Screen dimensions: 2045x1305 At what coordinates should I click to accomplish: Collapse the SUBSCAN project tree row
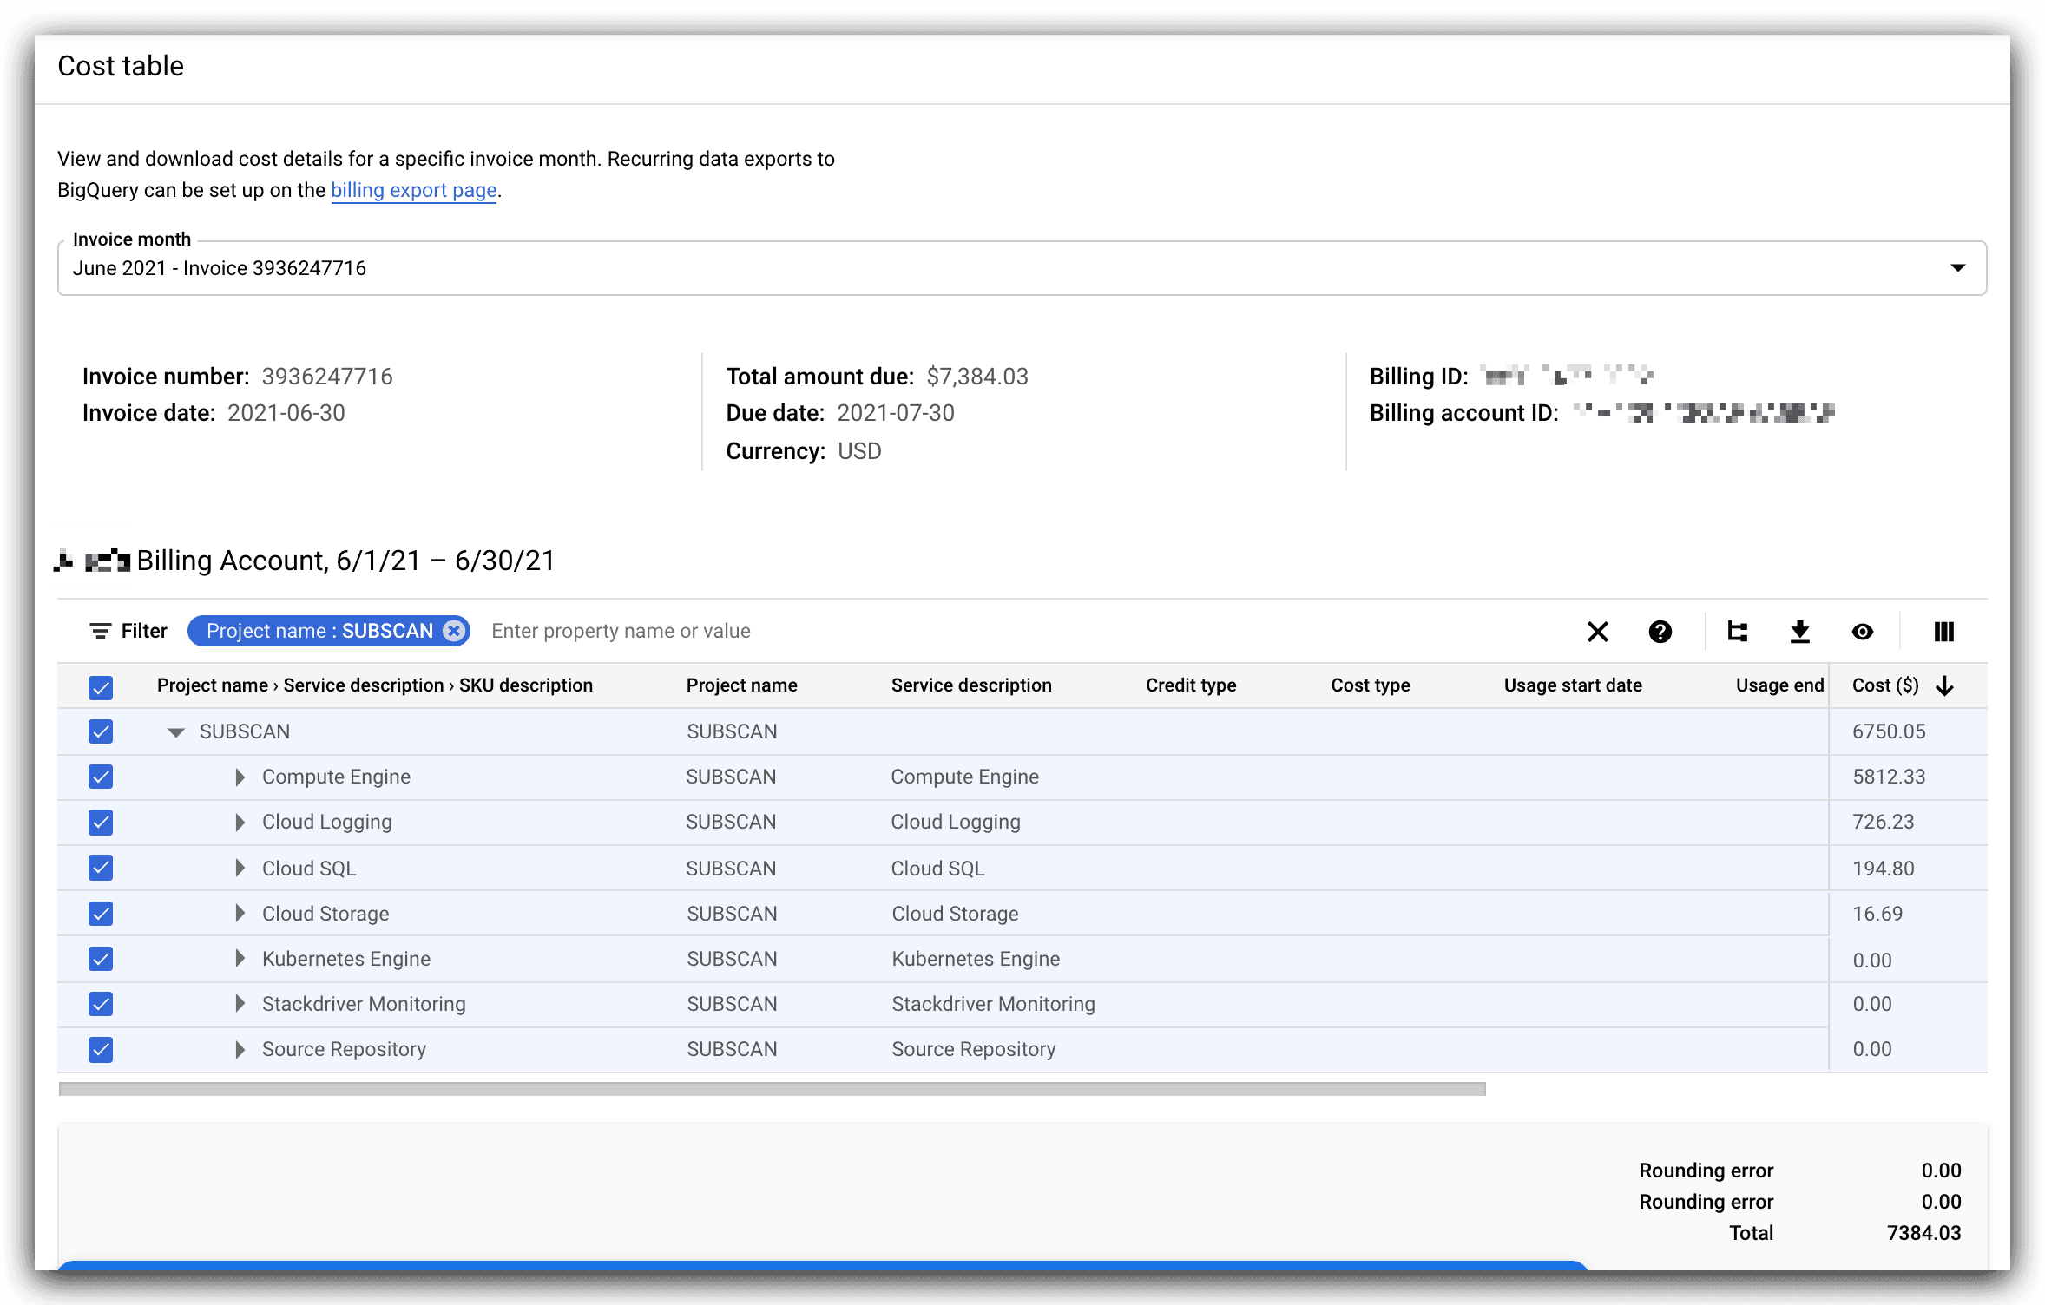click(x=176, y=732)
